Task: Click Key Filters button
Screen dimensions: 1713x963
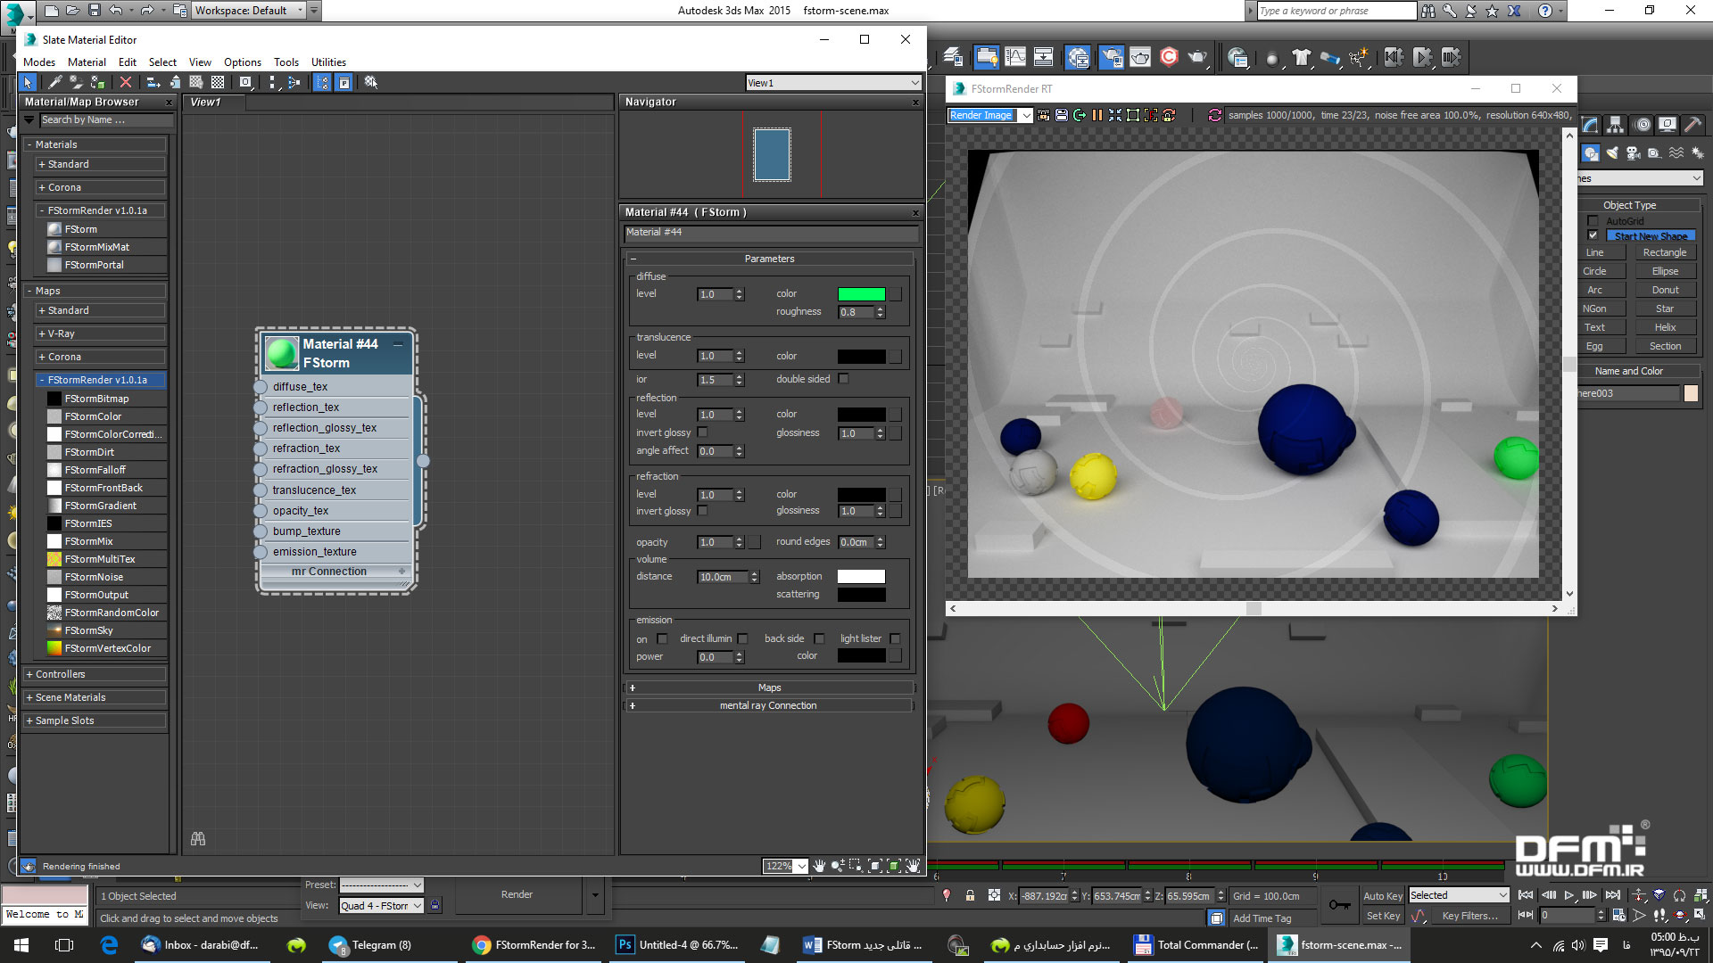Action: [1469, 916]
